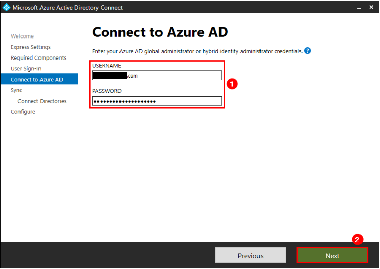Select Connect to Azure AD step
380x269 pixels.
click(39, 80)
